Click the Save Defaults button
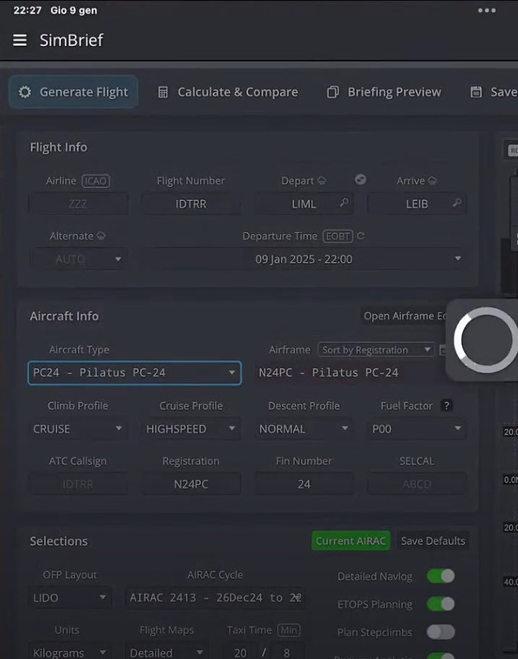This screenshot has width=518, height=659. click(x=433, y=541)
